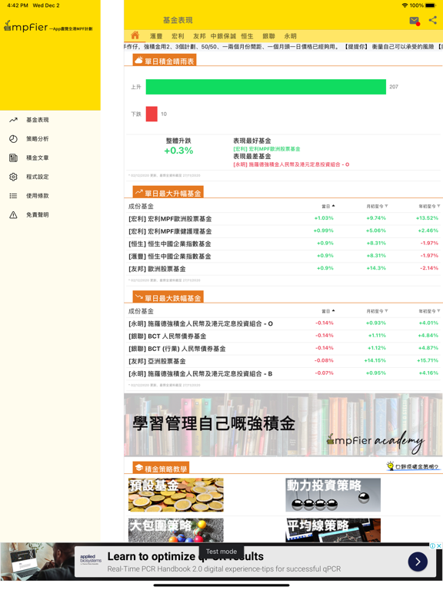The image size is (443, 590).
Task: Switch to the 恒生 tab
Action: (247, 36)
